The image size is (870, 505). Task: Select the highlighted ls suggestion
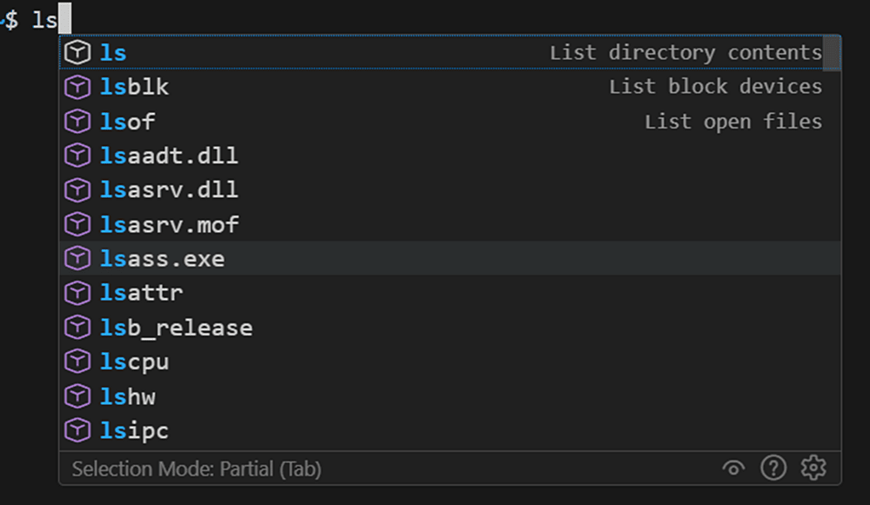coord(113,52)
